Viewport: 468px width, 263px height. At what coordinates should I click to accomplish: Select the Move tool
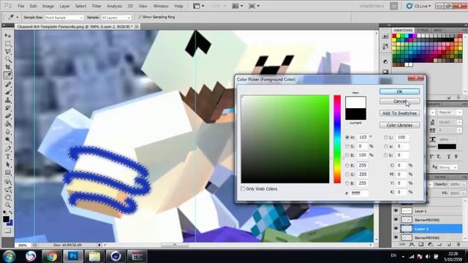point(8,36)
